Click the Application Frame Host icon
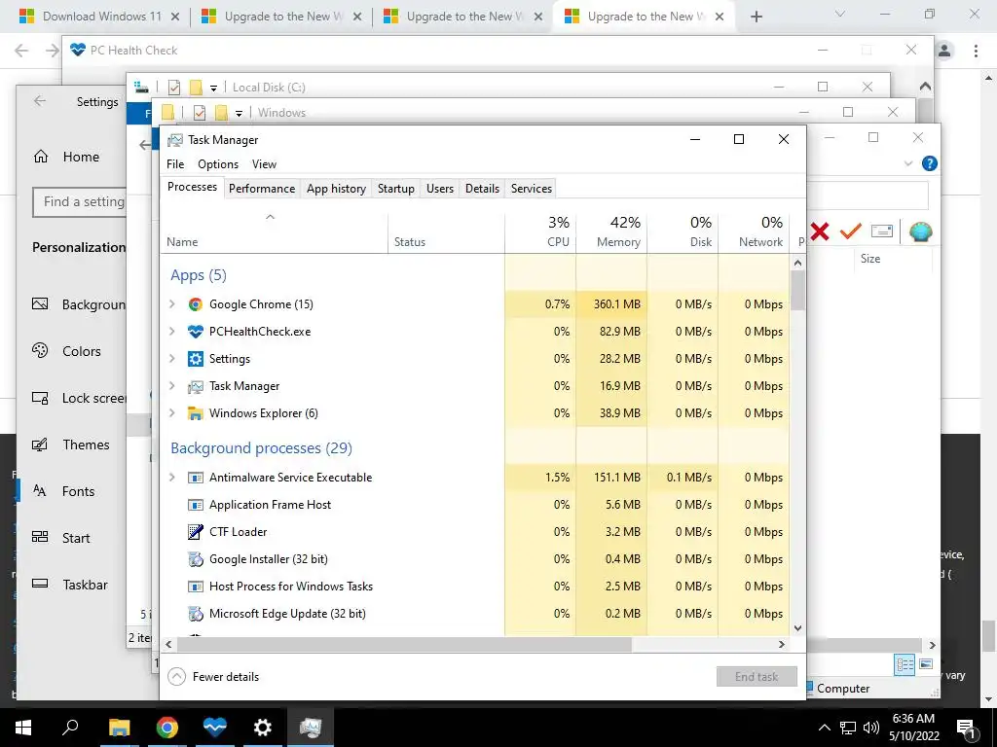997x747 pixels. tap(195, 505)
